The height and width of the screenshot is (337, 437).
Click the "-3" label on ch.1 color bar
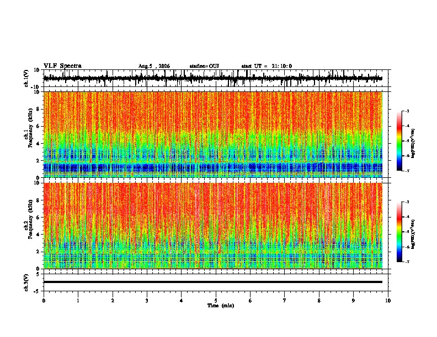[x=407, y=111]
